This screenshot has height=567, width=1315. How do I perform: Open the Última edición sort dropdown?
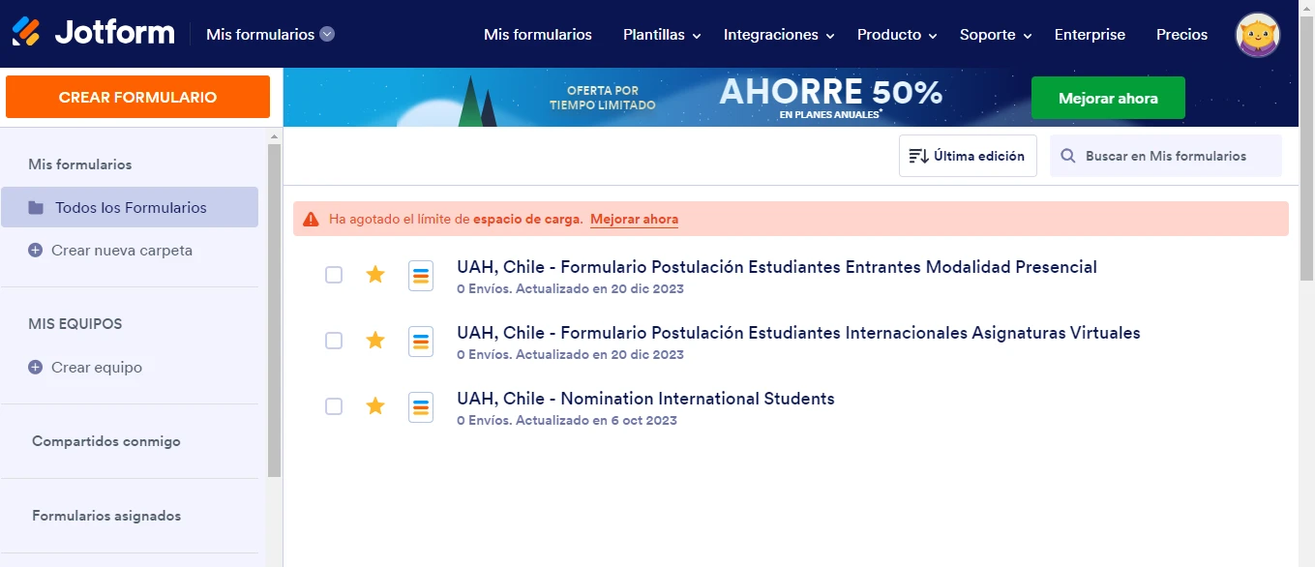pos(968,156)
